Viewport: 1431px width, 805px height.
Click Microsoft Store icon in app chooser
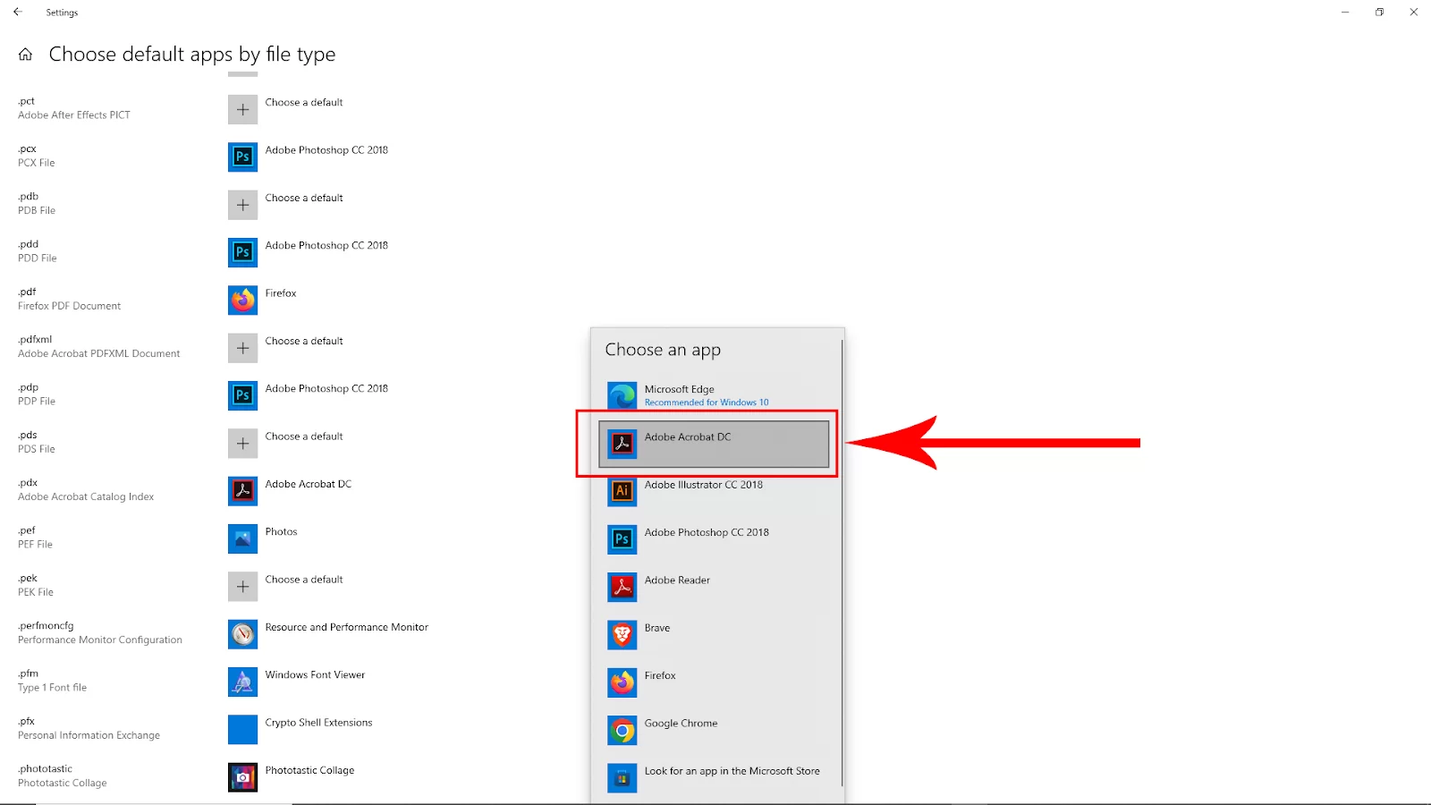click(x=622, y=778)
